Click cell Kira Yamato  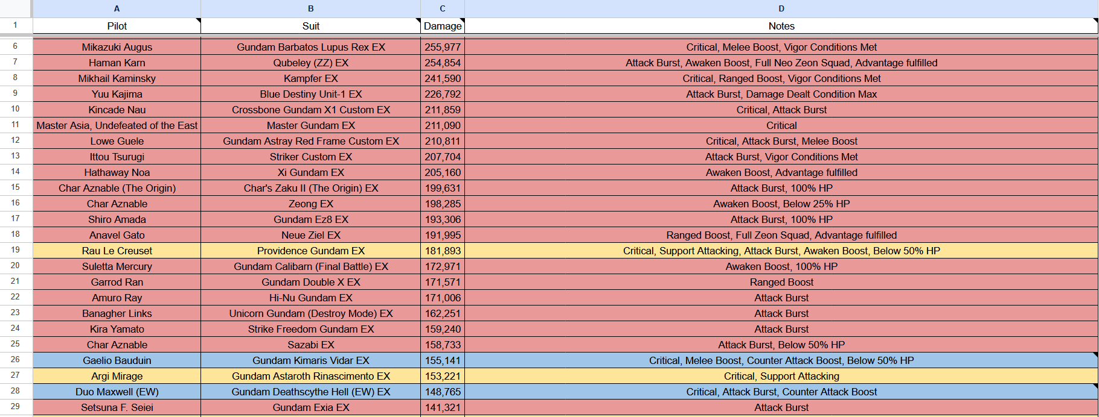coord(117,329)
